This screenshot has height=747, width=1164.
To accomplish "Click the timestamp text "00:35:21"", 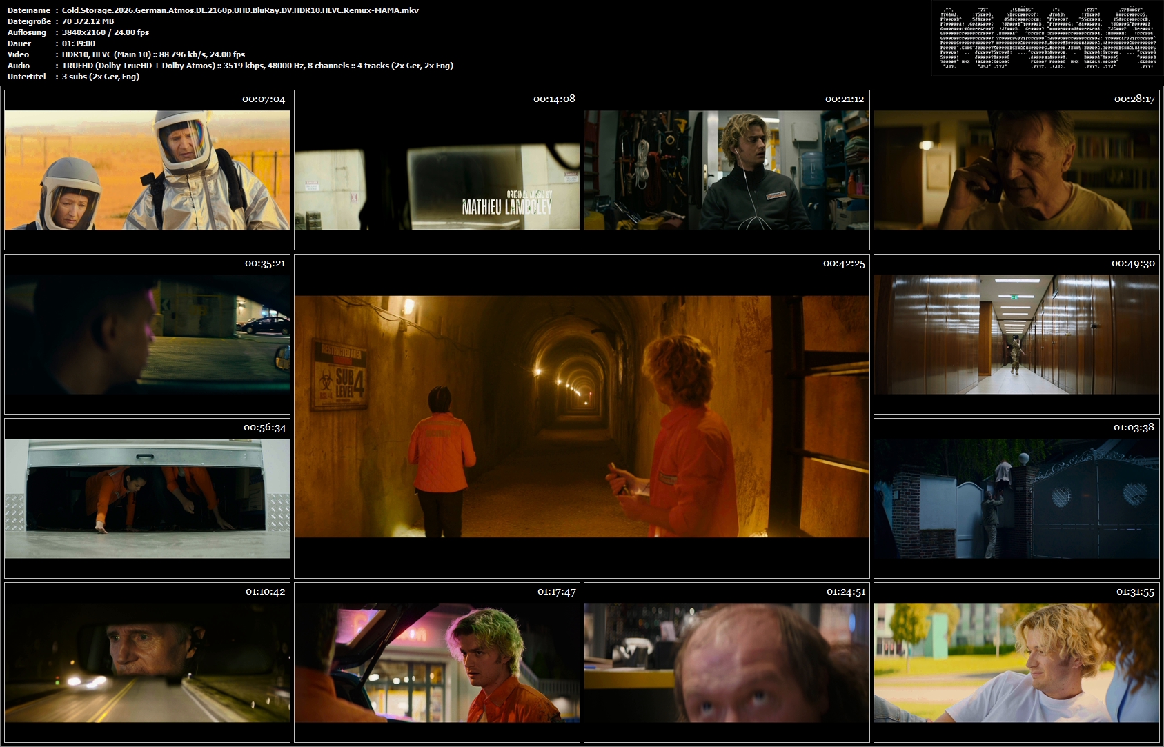I will pos(265,263).
